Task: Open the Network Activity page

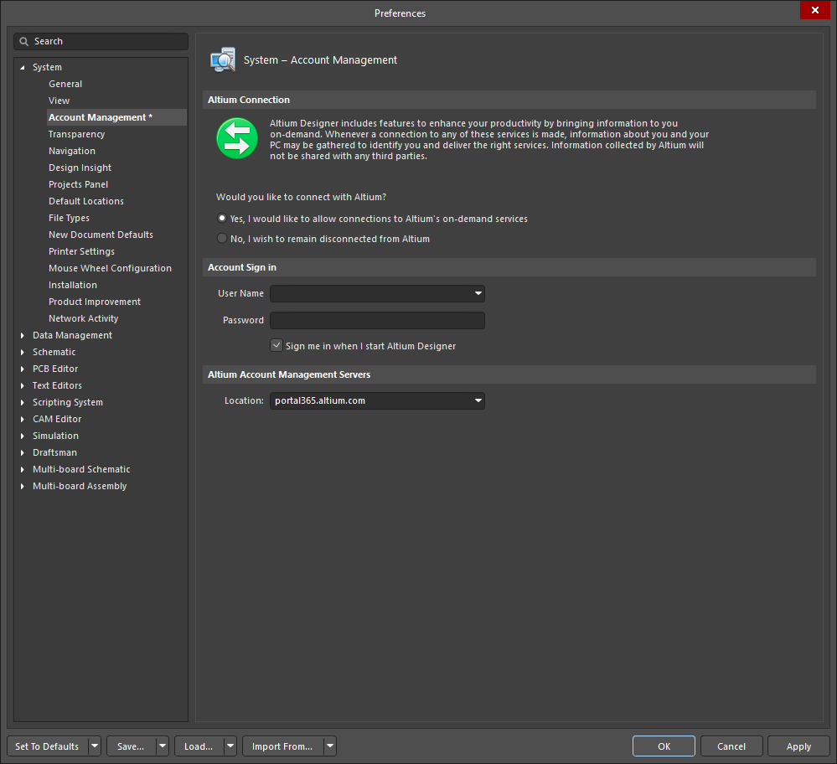Action: pyautogui.click(x=84, y=318)
